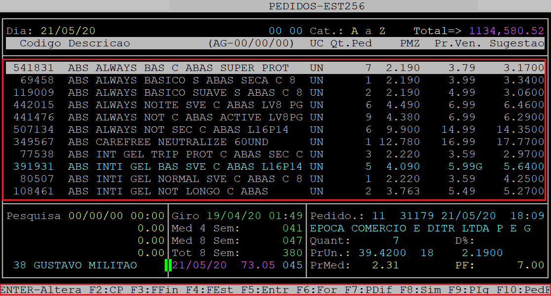Click the Dia date field 21/05/20
The height and width of the screenshot is (296, 551).
point(68,31)
